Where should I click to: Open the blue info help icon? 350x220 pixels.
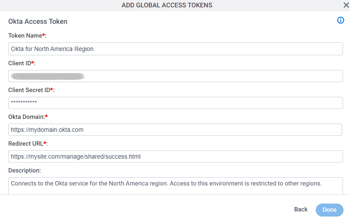[340, 20]
